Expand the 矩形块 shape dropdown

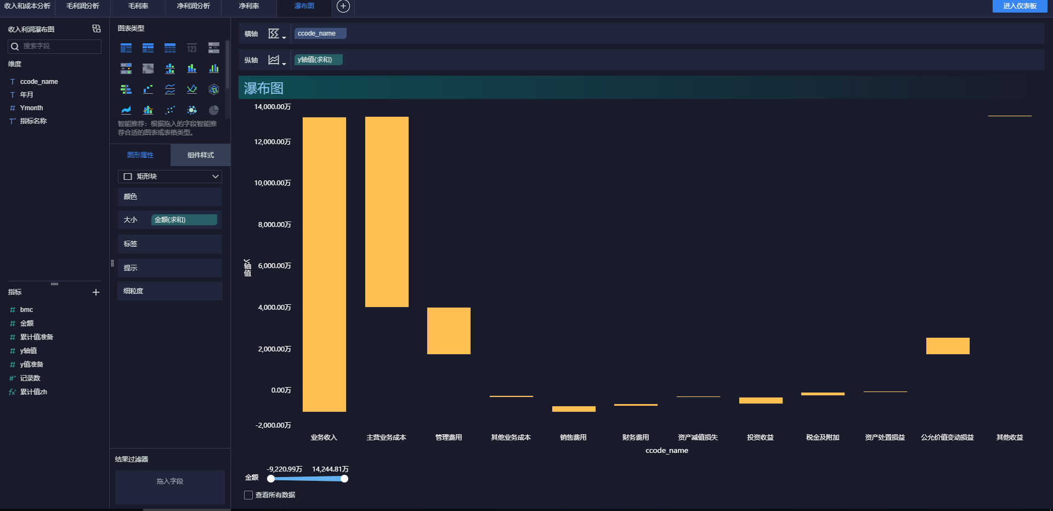170,177
